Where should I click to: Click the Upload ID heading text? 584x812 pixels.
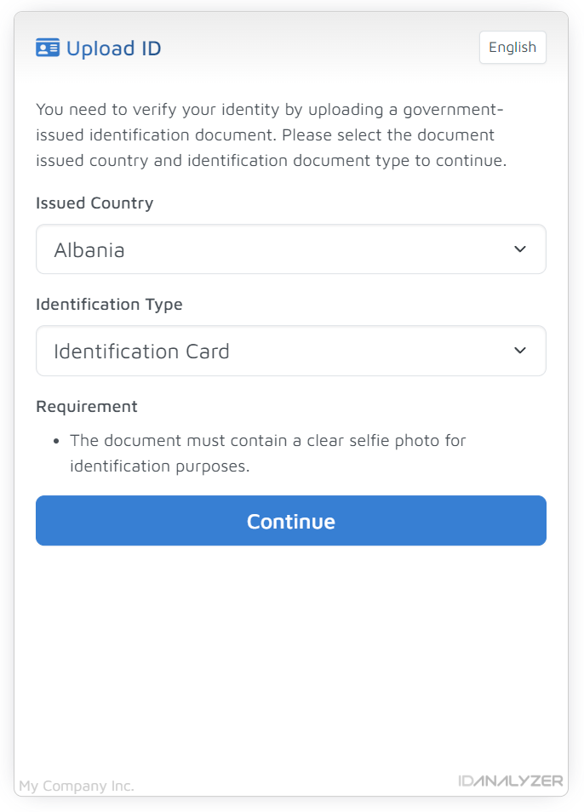tap(114, 49)
